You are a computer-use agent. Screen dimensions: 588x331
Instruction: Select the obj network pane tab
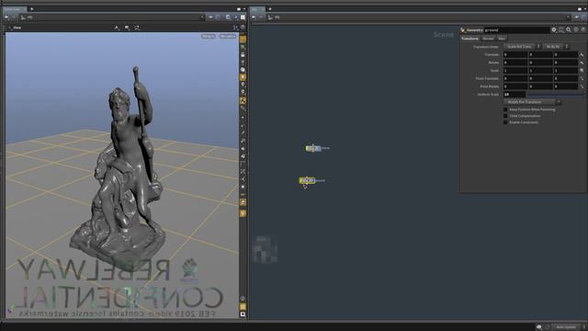pyautogui.click(x=254, y=9)
